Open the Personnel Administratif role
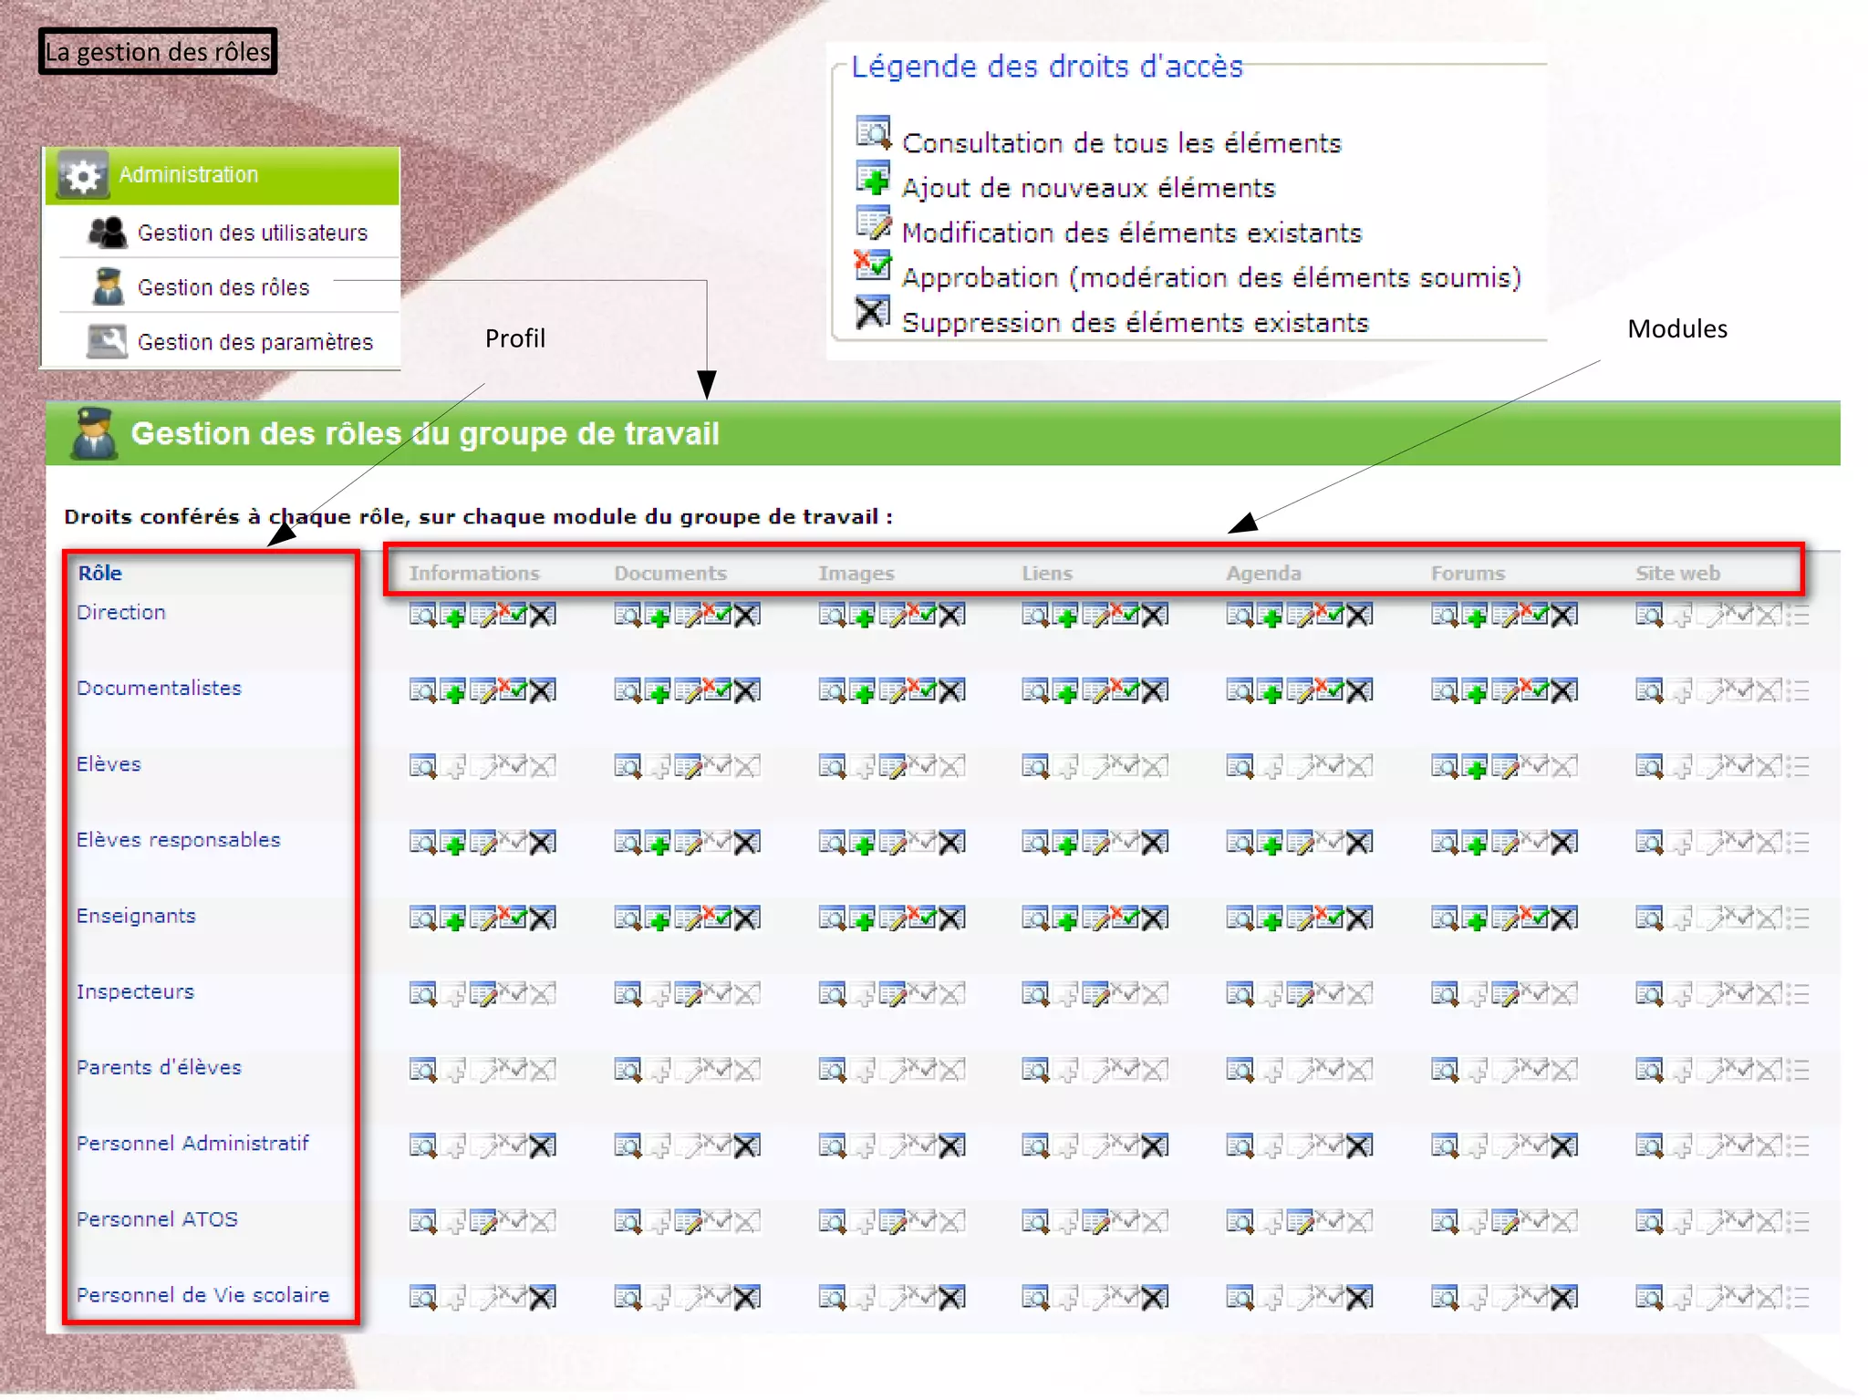Viewport: 1868px width, 1400px height. (x=192, y=1143)
